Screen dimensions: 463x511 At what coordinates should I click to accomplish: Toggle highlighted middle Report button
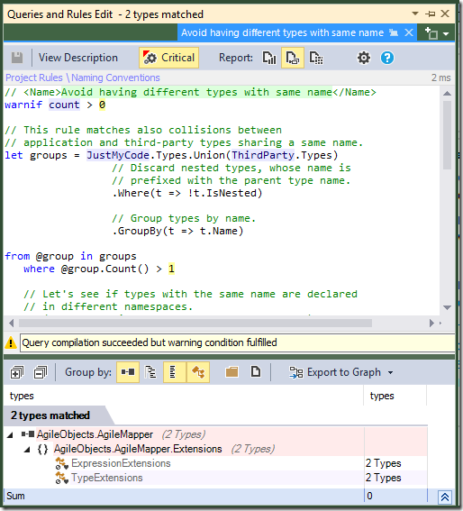pyautogui.click(x=293, y=58)
